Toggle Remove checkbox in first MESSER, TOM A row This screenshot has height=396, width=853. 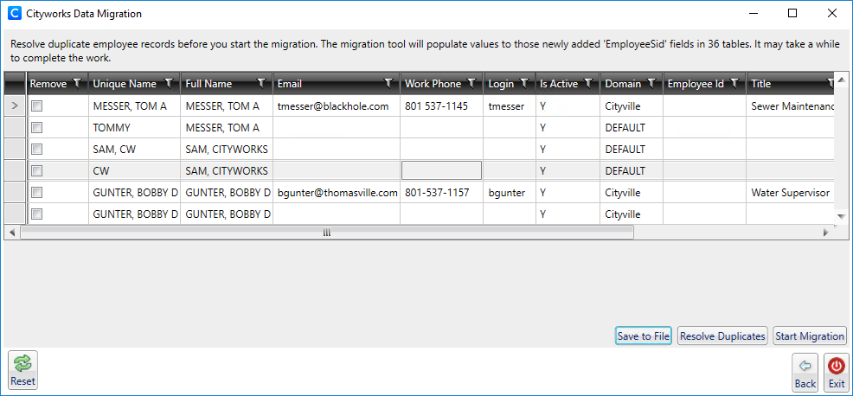click(x=37, y=105)
